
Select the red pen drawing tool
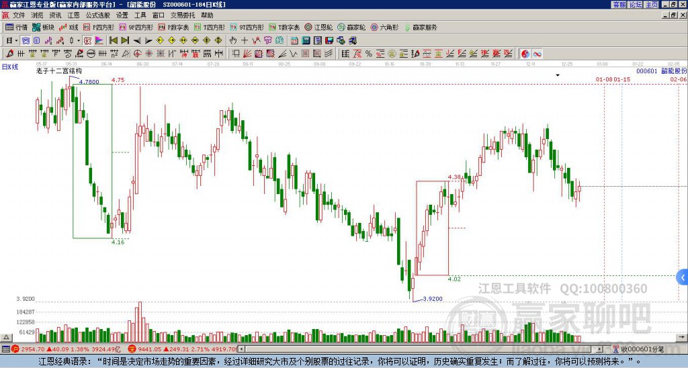(9, 54)
